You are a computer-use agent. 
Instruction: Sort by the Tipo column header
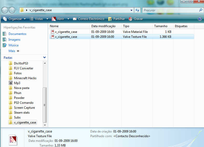pos(137,26)
